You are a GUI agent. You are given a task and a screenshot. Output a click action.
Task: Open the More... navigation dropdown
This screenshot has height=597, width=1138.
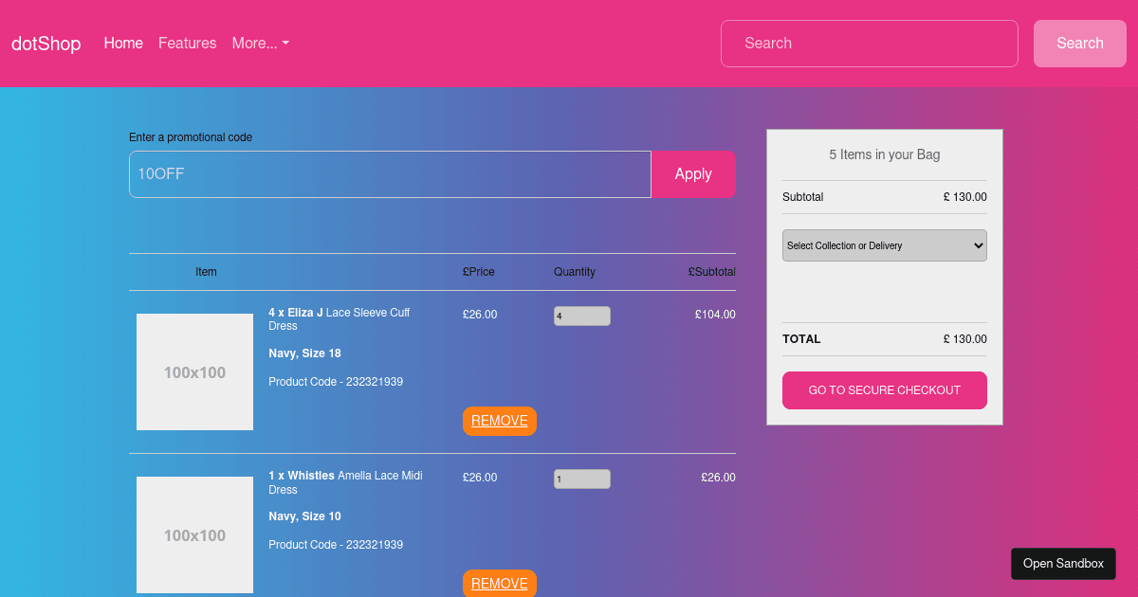coord(254,43)
